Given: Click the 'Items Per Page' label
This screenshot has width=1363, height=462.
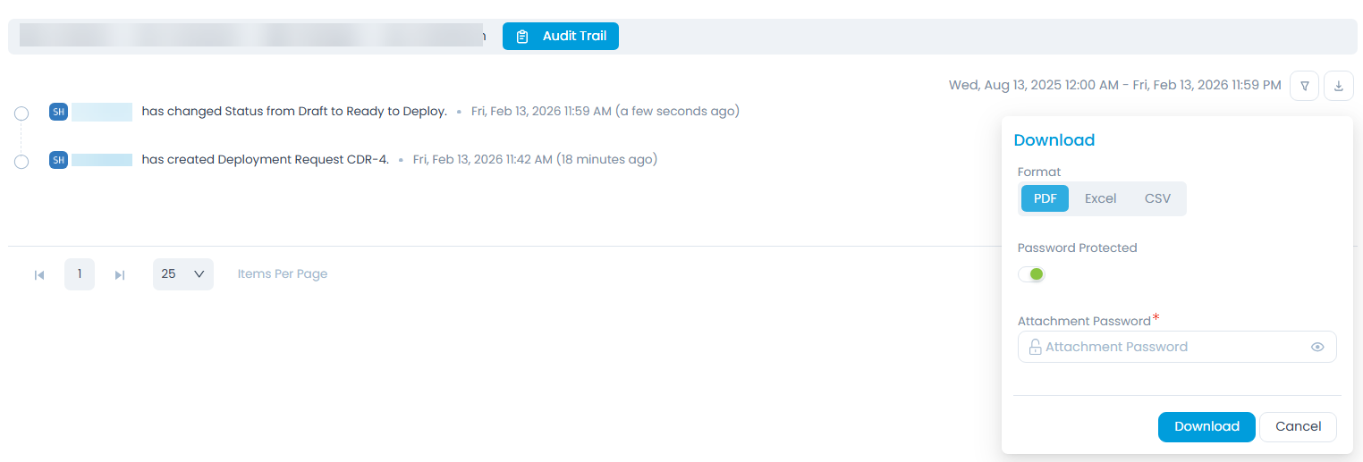Looking at the screenshot, I should point(283,274).
